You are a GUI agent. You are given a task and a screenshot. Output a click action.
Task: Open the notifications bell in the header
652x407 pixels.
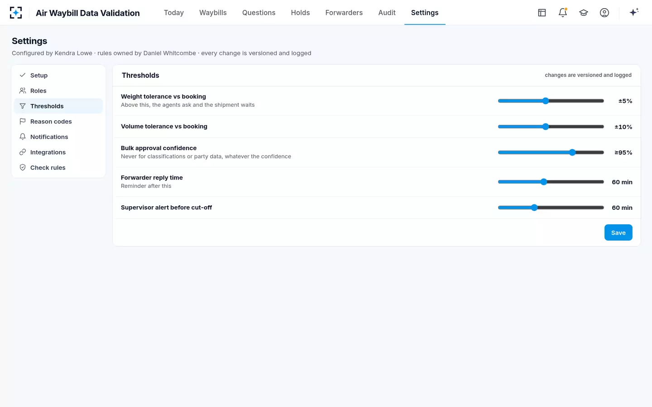point(563,13)
